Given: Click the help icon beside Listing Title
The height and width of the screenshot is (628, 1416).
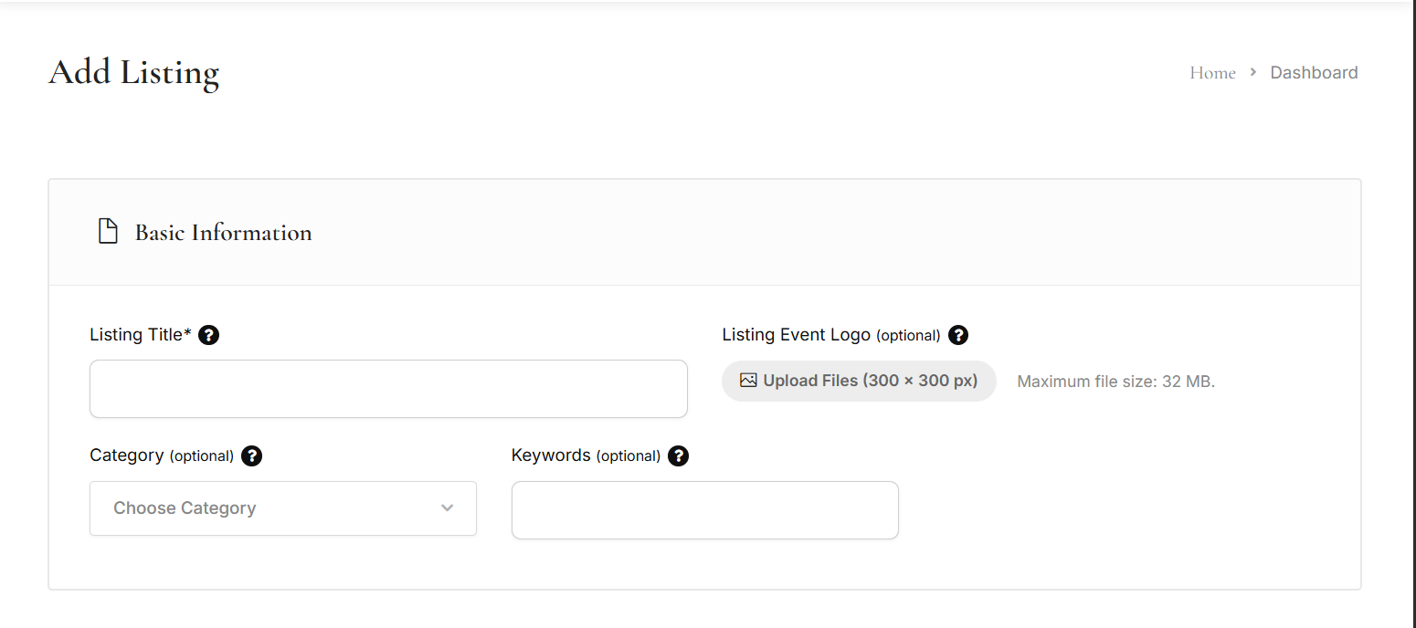Looking at the screenshot, I should pyautogui.click(x=208, y=335).
